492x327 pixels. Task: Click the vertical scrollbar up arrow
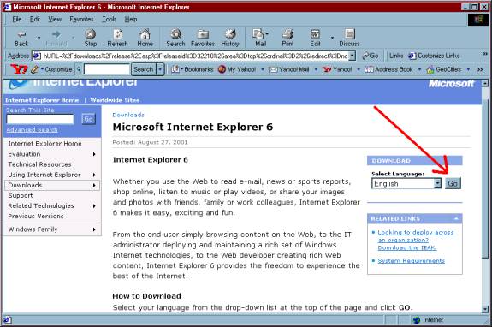pos(485,83)
